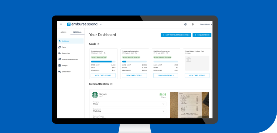Switch to the Admin tab
277x133 pixels.
[x=64, y=32]
